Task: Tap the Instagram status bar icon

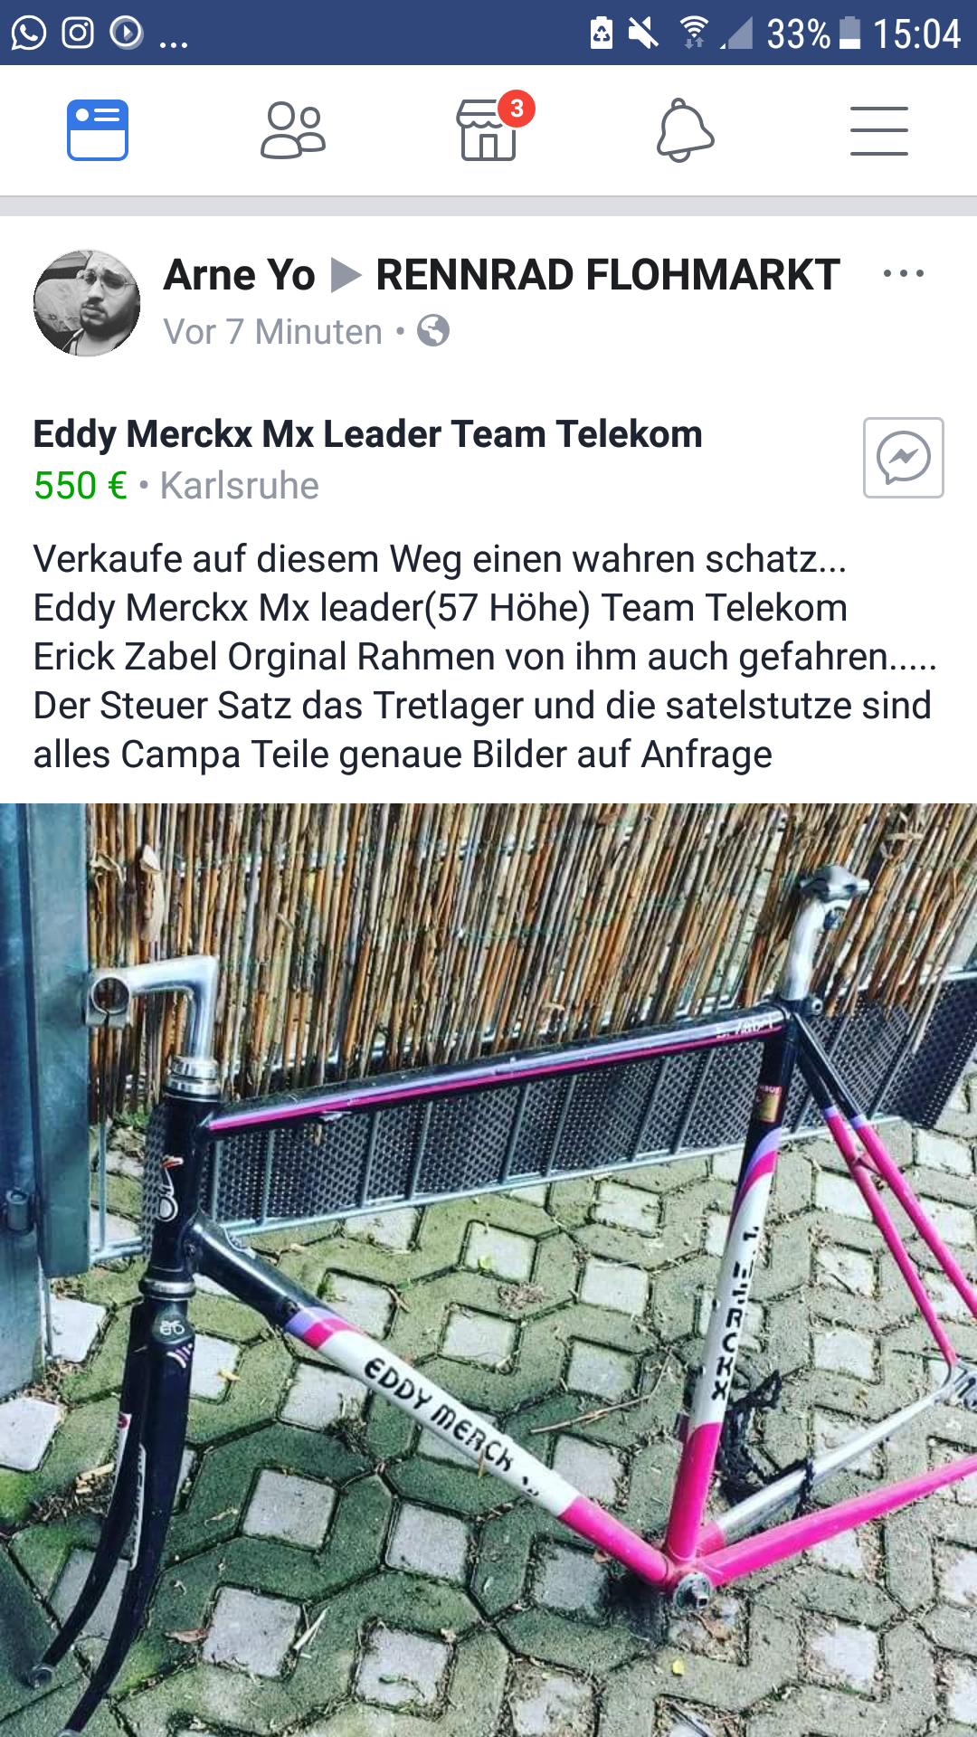Action: [x=78, y=33]
